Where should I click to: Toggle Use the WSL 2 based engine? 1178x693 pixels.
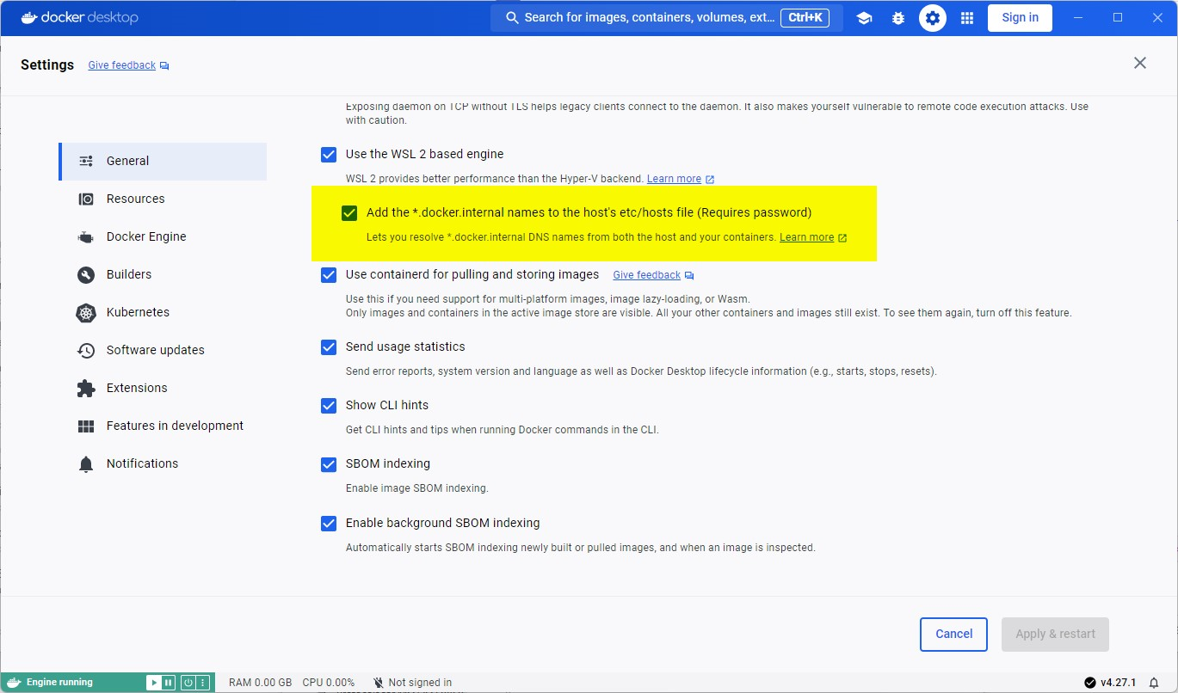coord(329,155)
